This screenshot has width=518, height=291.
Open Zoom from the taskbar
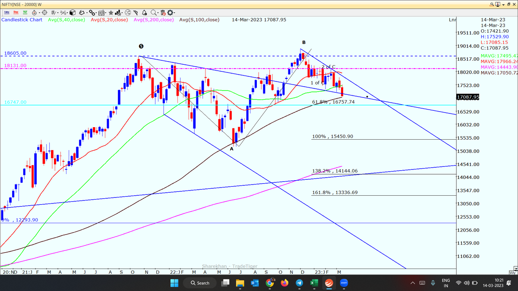pyautogui.click(x=344, y=283)
